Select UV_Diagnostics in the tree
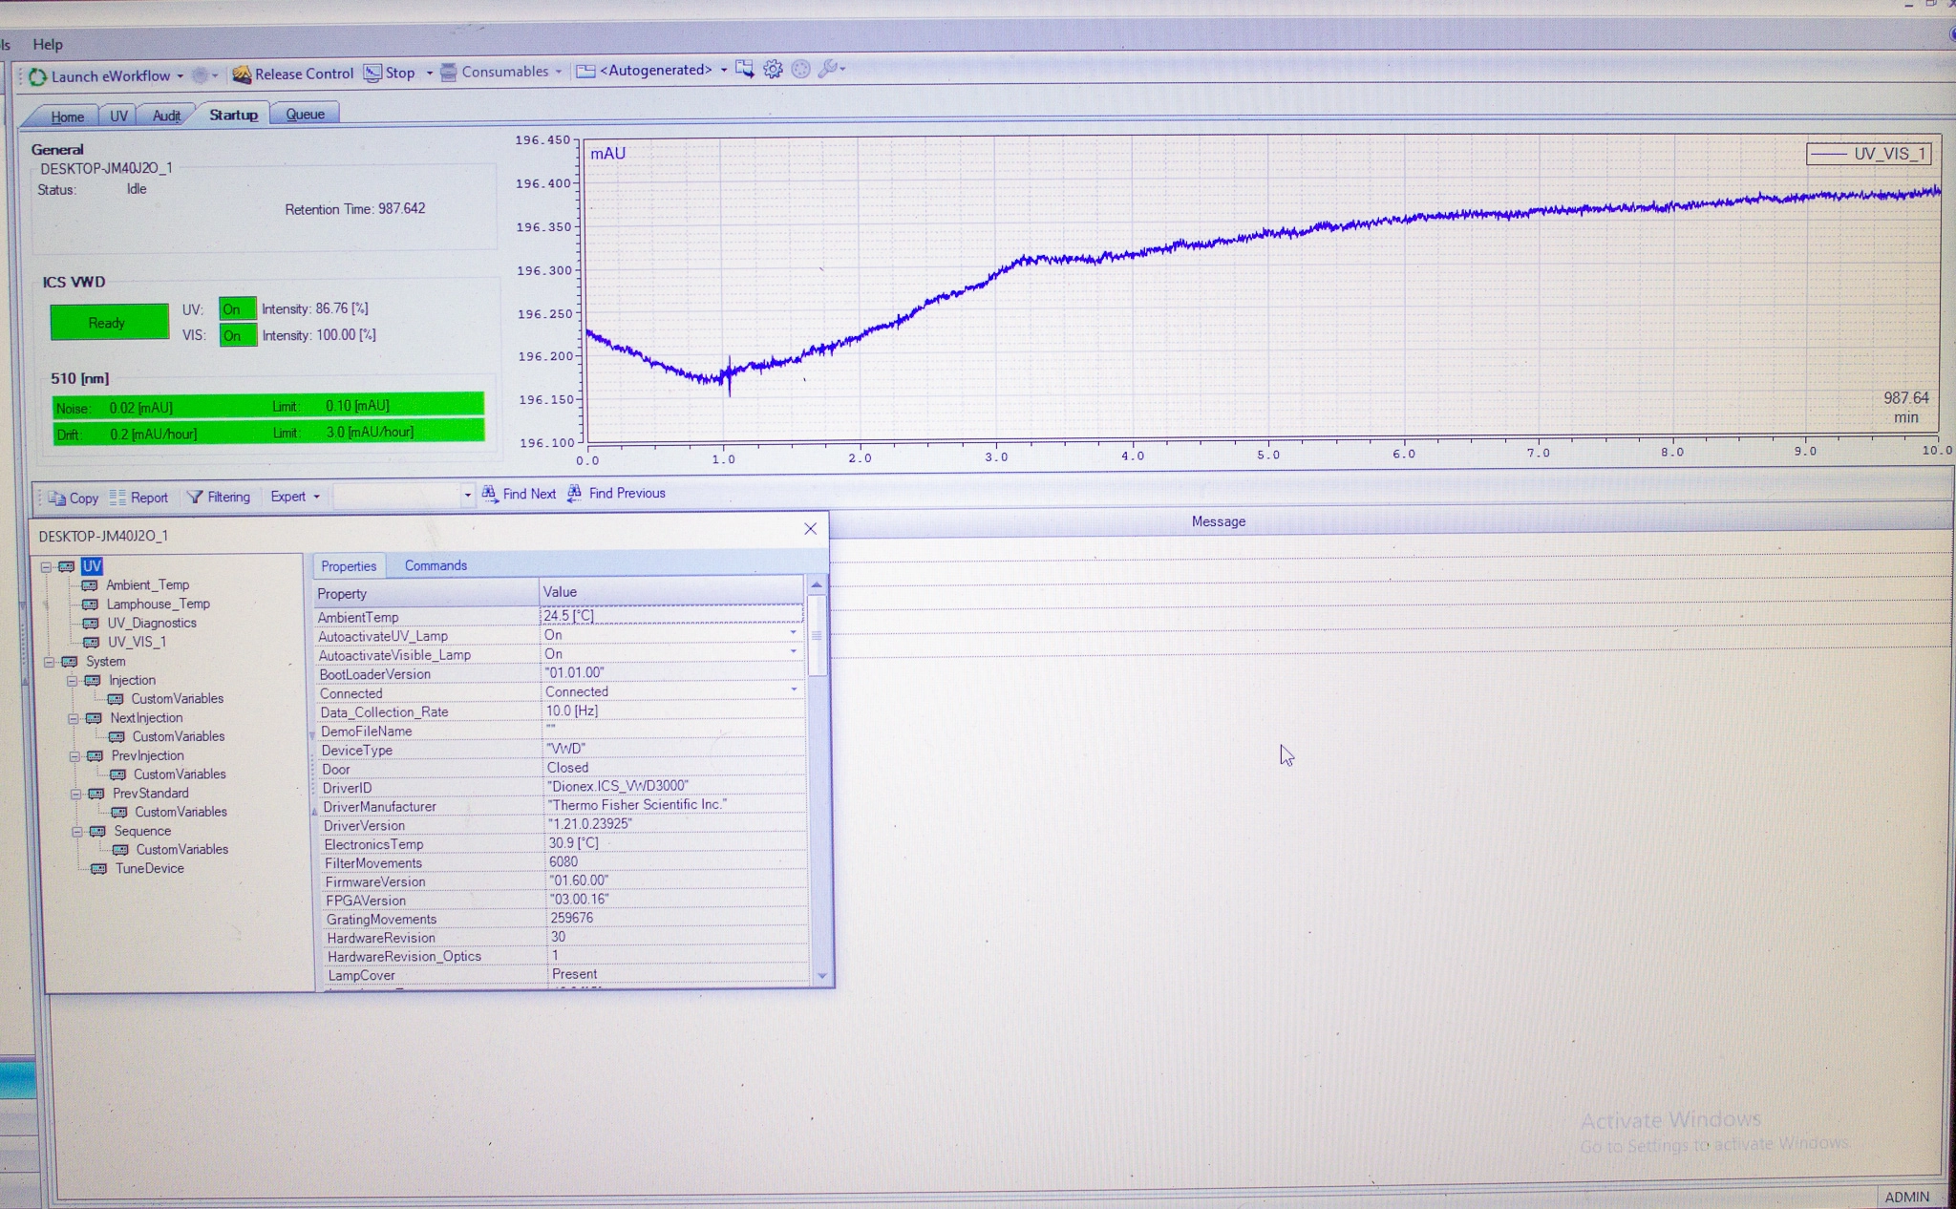Screen dimensions: 1956x1209 click(x=152, y=623)
